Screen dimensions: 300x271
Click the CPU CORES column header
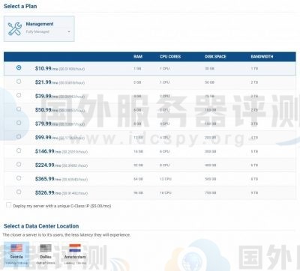(x=170, y=57)
